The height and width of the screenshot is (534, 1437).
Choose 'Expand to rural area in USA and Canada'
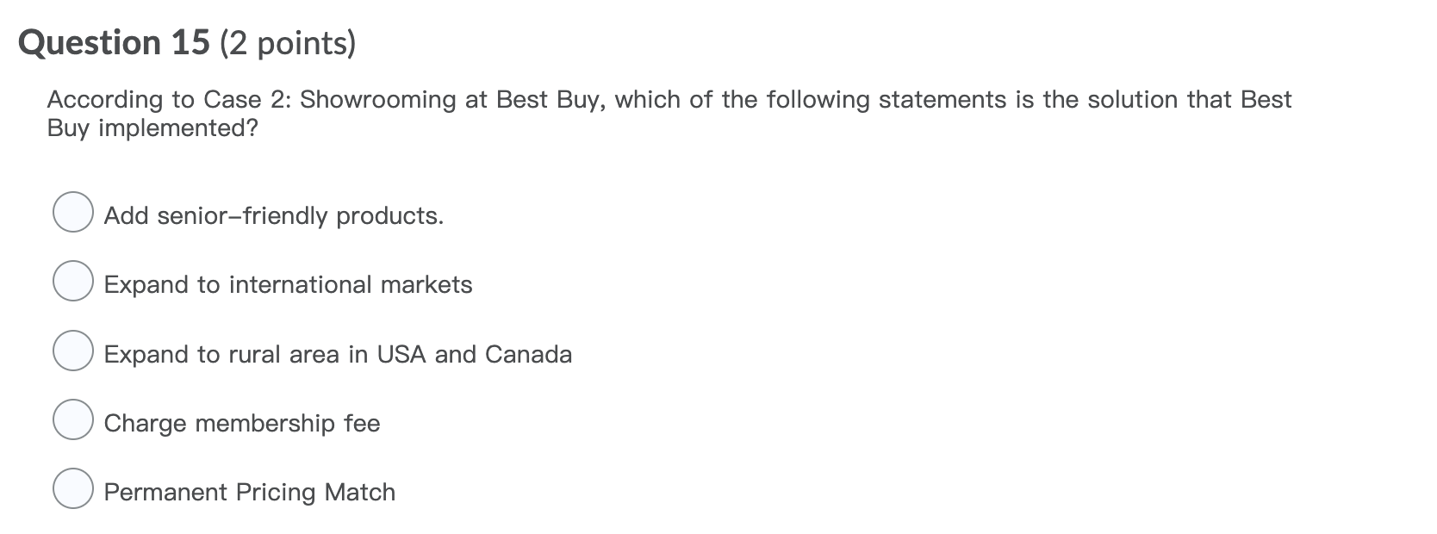(x=73, y=351)
